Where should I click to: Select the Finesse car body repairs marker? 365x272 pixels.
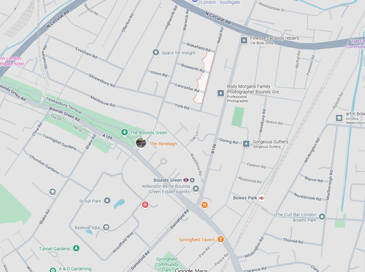click(244, 40)
